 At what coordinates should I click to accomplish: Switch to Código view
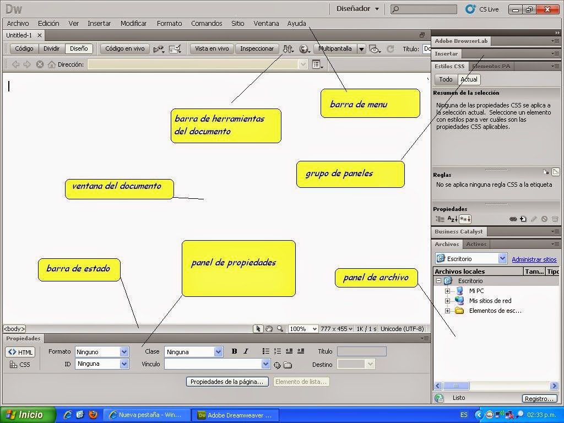point(24,48)
